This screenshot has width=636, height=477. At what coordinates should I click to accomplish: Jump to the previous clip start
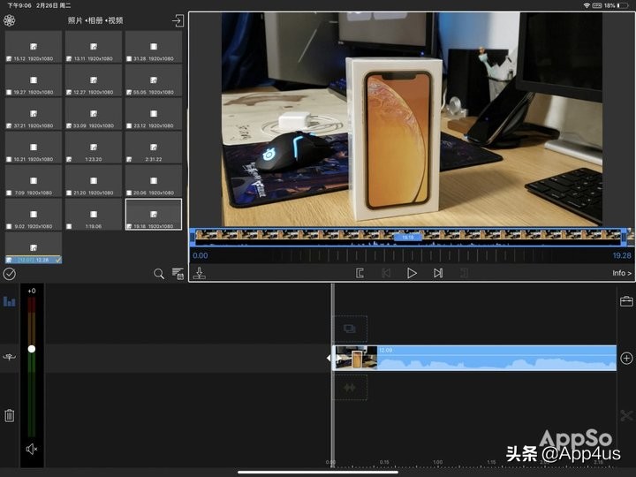point(386,273)
